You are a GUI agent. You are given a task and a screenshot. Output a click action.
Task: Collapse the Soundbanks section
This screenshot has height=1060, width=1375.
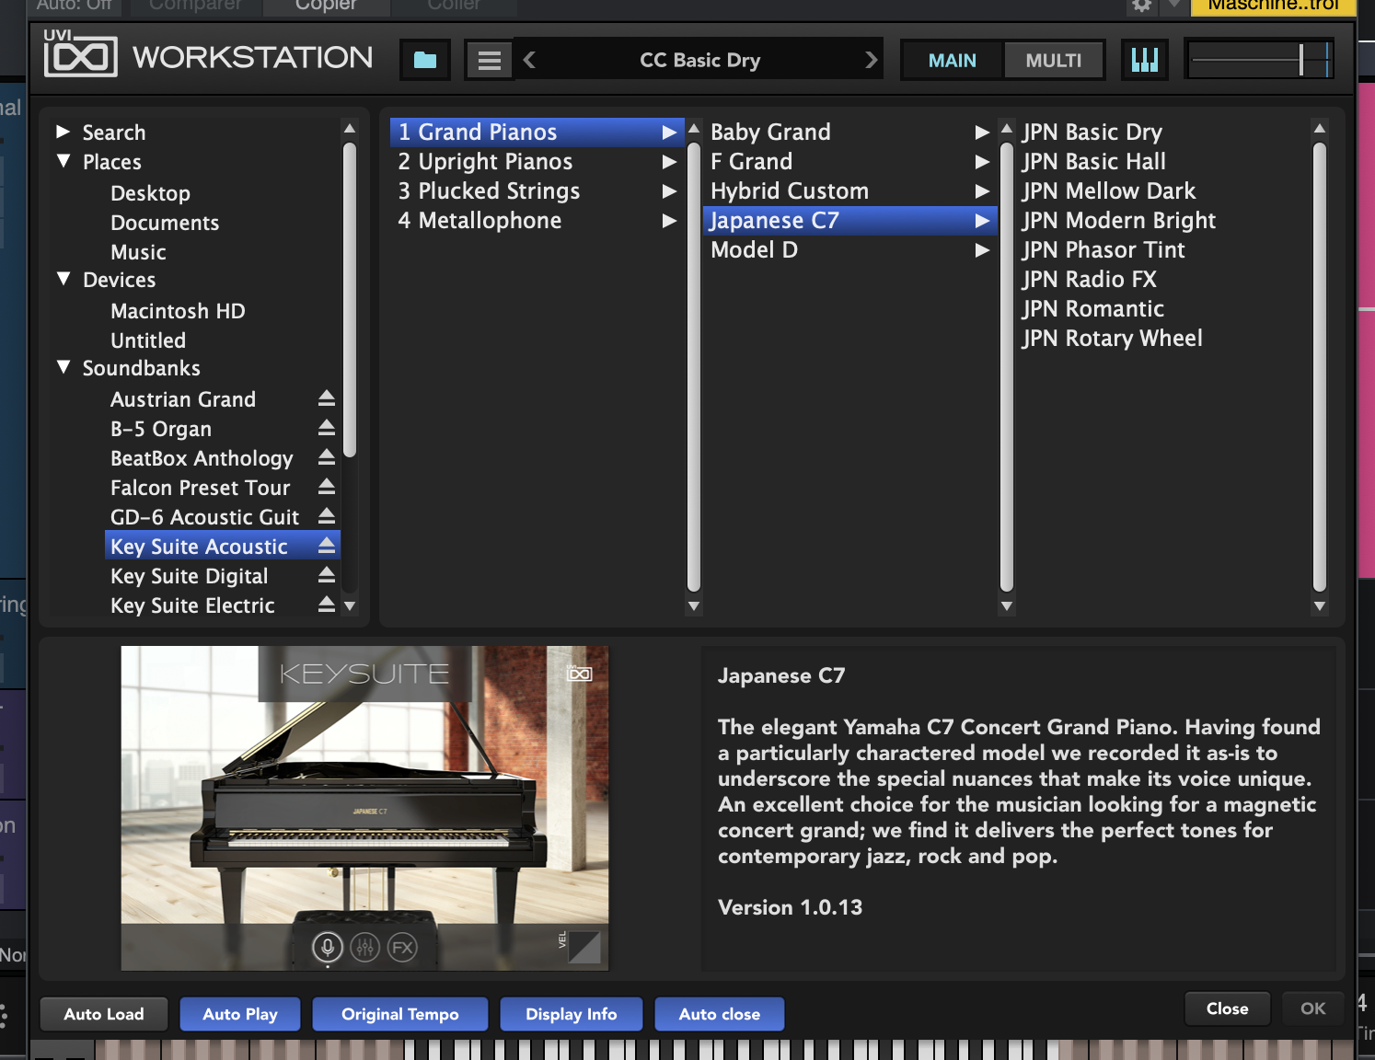click(x=64, y=367)
